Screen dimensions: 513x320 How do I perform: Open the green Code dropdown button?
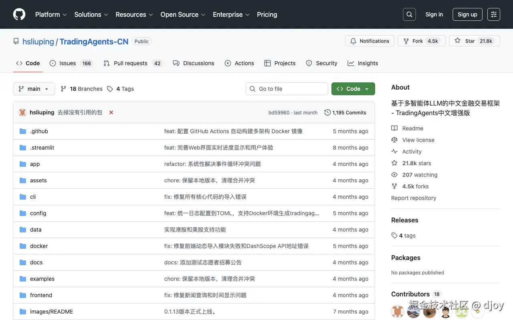(x=353, y=89)
